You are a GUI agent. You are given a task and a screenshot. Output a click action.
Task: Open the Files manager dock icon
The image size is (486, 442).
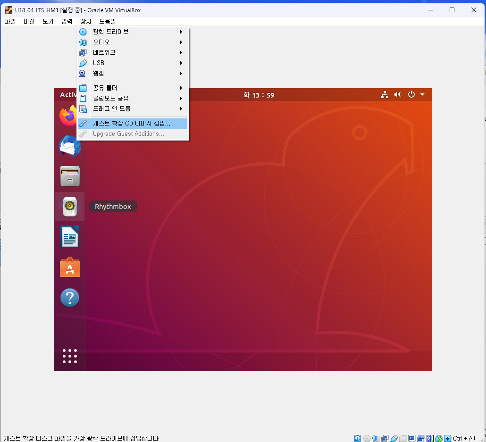click(x=70, y=176)
